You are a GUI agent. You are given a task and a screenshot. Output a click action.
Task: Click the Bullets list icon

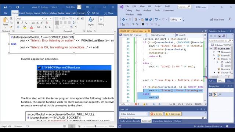pos(57,18)
